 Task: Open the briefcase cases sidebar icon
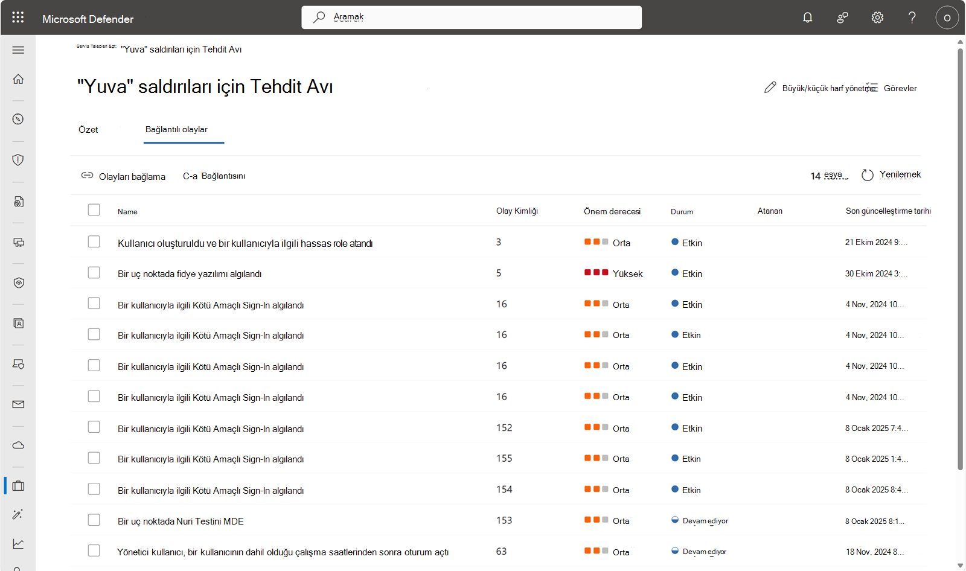[18, 486]
